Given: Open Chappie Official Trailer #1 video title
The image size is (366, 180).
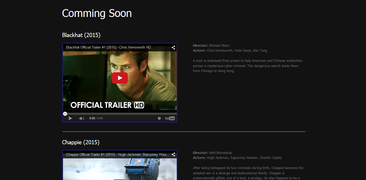Looking at the screenshot, I should pyautogui.click(x=117, y=154).
